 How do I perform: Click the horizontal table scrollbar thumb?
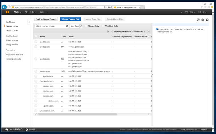click(x=77, y=114)
